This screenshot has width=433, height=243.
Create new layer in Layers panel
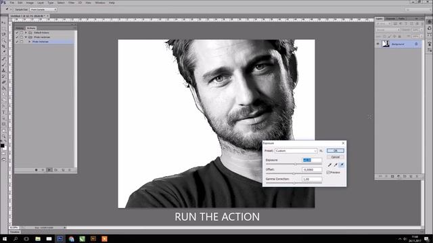(411, 176)
